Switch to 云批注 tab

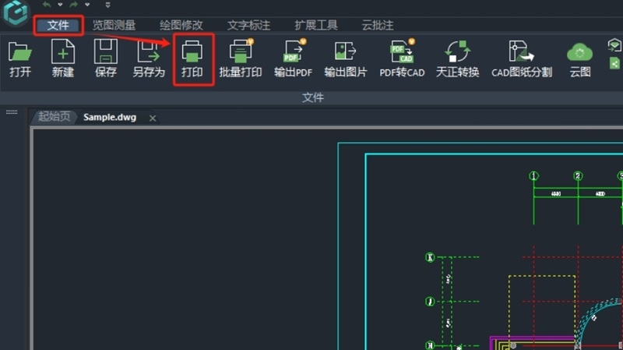point(378,26)
